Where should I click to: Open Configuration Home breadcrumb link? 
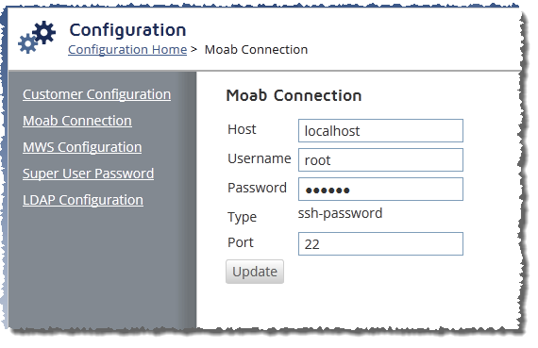tap(127, 50)
